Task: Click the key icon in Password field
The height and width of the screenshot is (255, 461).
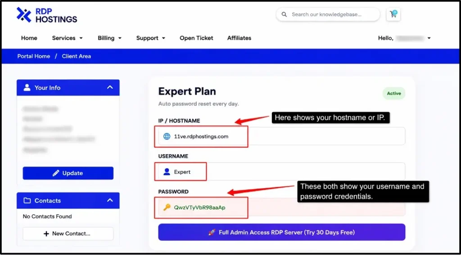Action: point(167,207)
